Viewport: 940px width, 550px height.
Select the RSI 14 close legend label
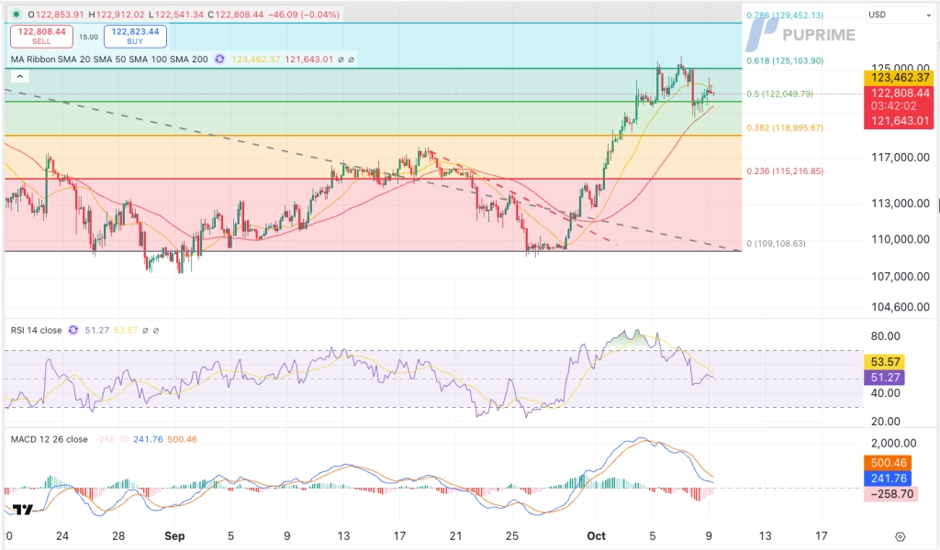click(37, 330)
